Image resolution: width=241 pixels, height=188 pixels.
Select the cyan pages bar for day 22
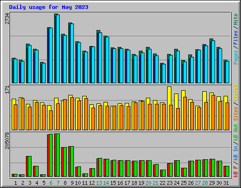pyautogui.click(x=164, y=73)
